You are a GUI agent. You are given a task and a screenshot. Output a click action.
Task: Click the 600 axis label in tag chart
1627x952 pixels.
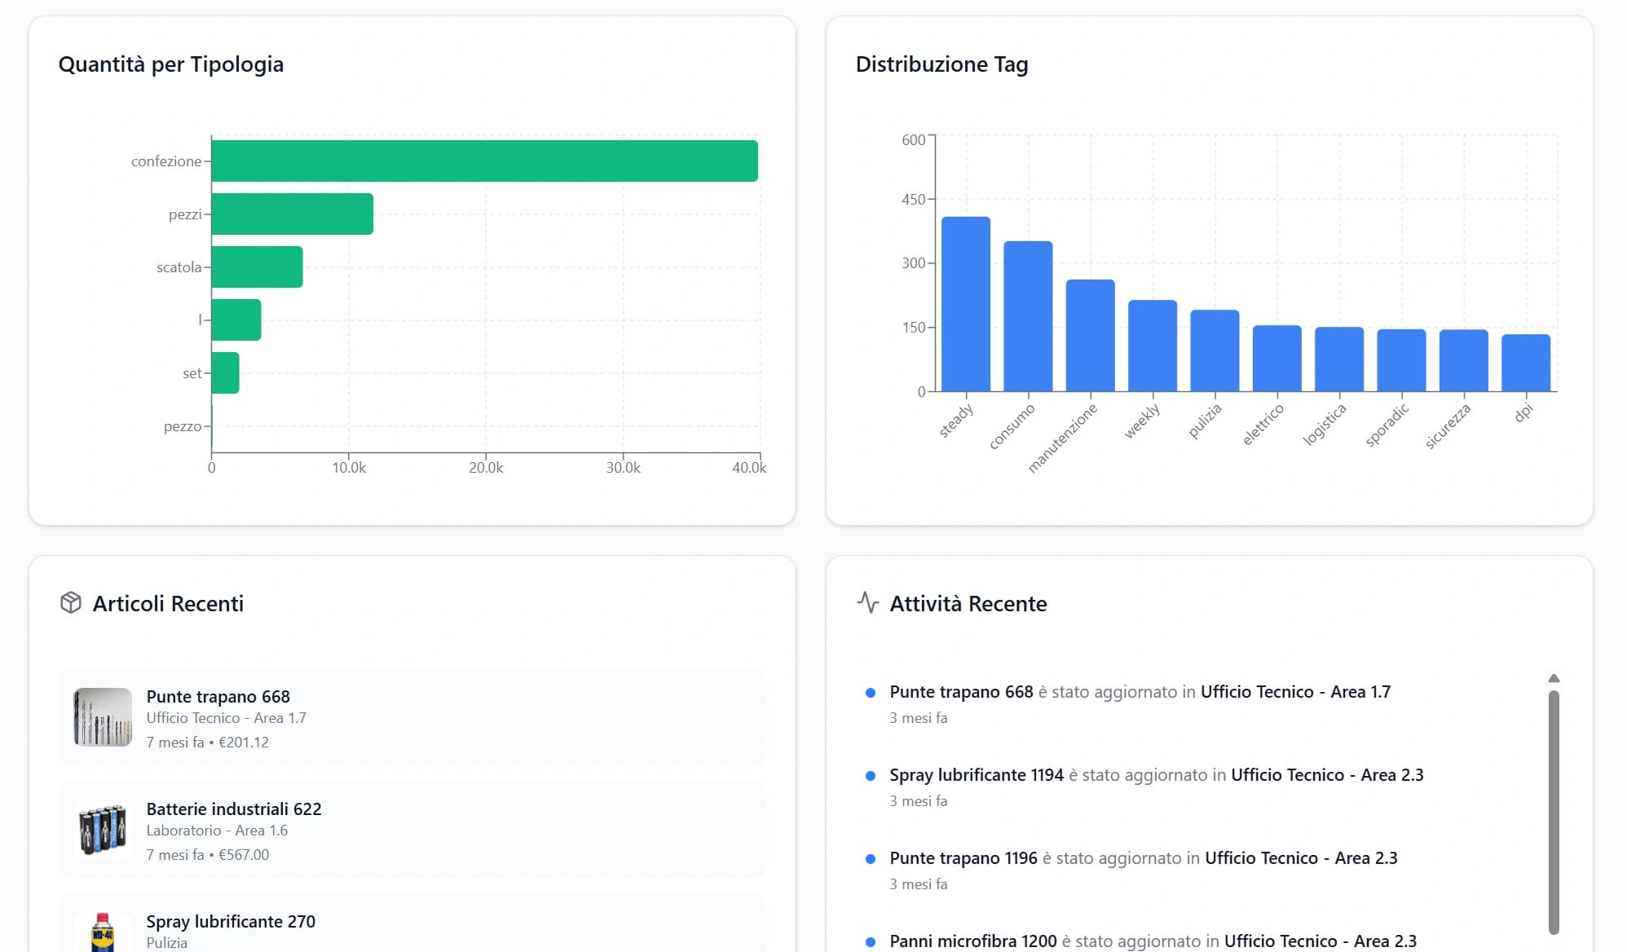click(913, 140)
